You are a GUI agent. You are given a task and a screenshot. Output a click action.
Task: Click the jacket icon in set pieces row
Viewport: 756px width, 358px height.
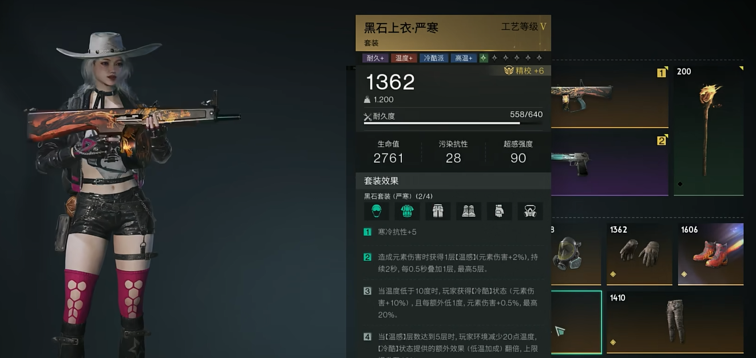[x=407, y=211]
